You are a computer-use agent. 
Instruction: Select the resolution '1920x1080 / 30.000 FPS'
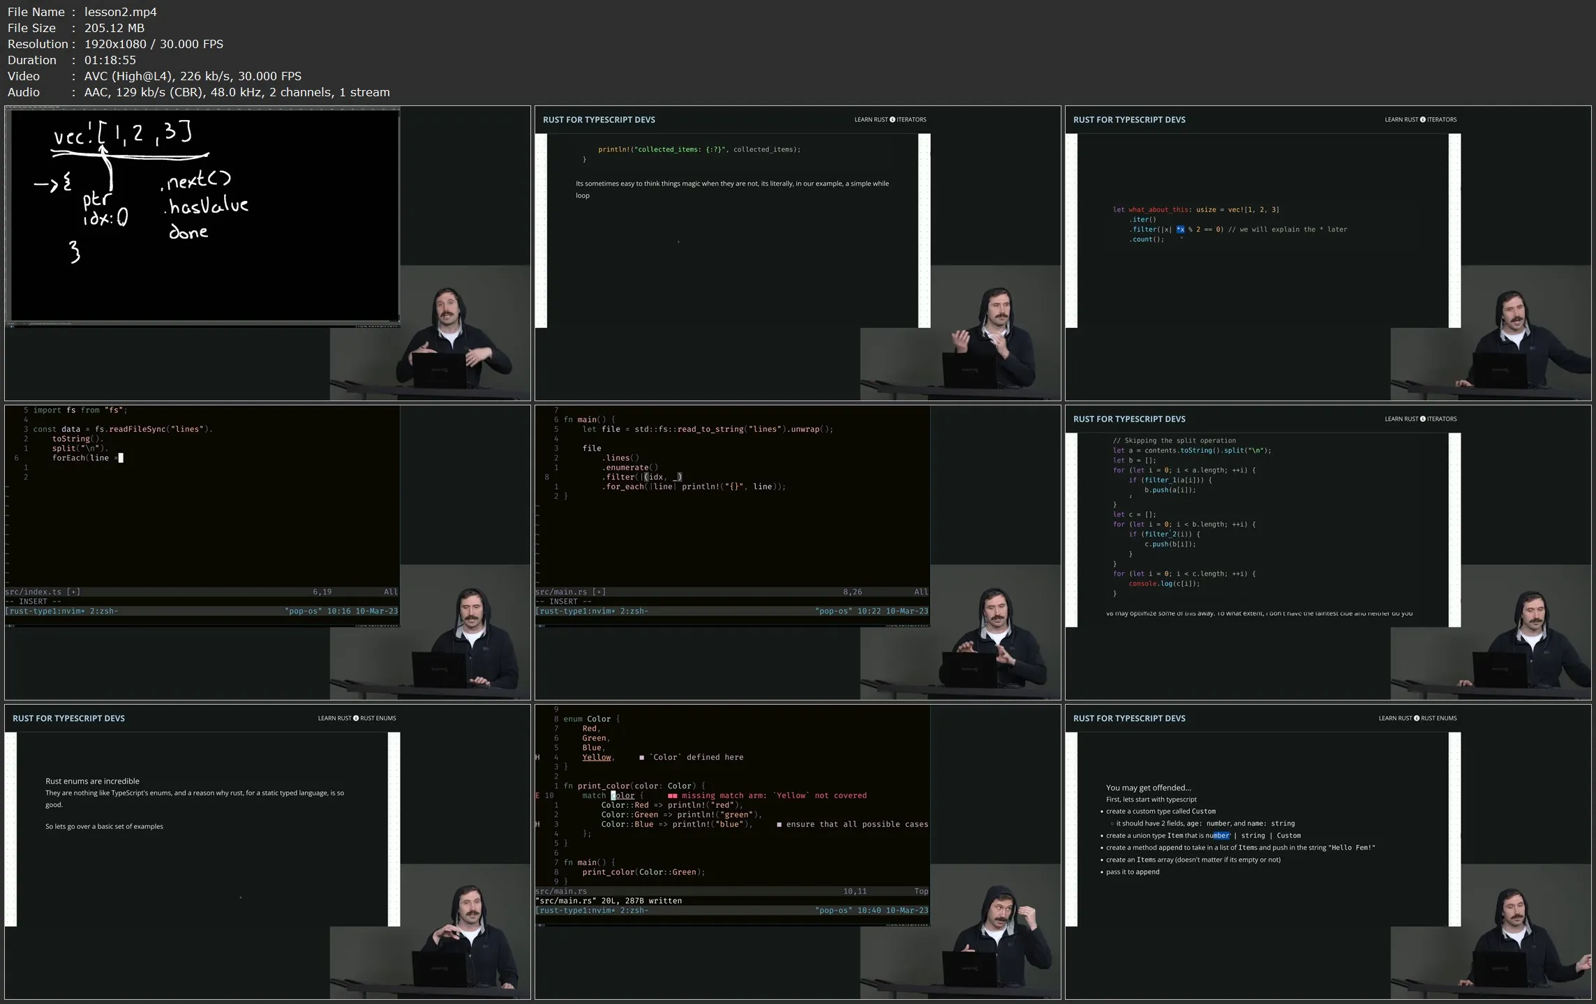point(154,44)
